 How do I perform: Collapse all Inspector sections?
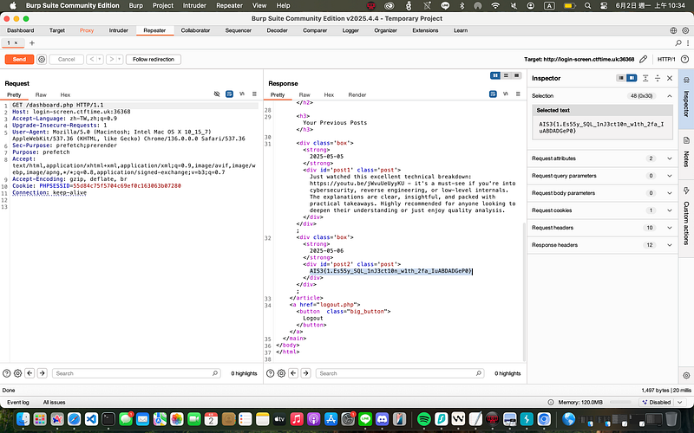658,78
